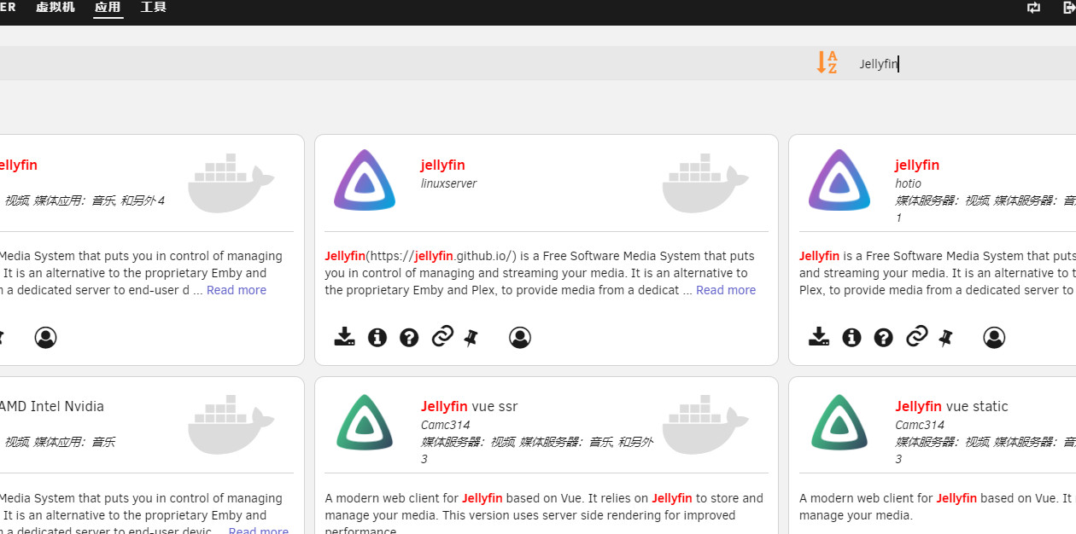Viewport: 1076px width, 534px height.
Task: Show info for hotio jellyfin
Action: point(851,338)
